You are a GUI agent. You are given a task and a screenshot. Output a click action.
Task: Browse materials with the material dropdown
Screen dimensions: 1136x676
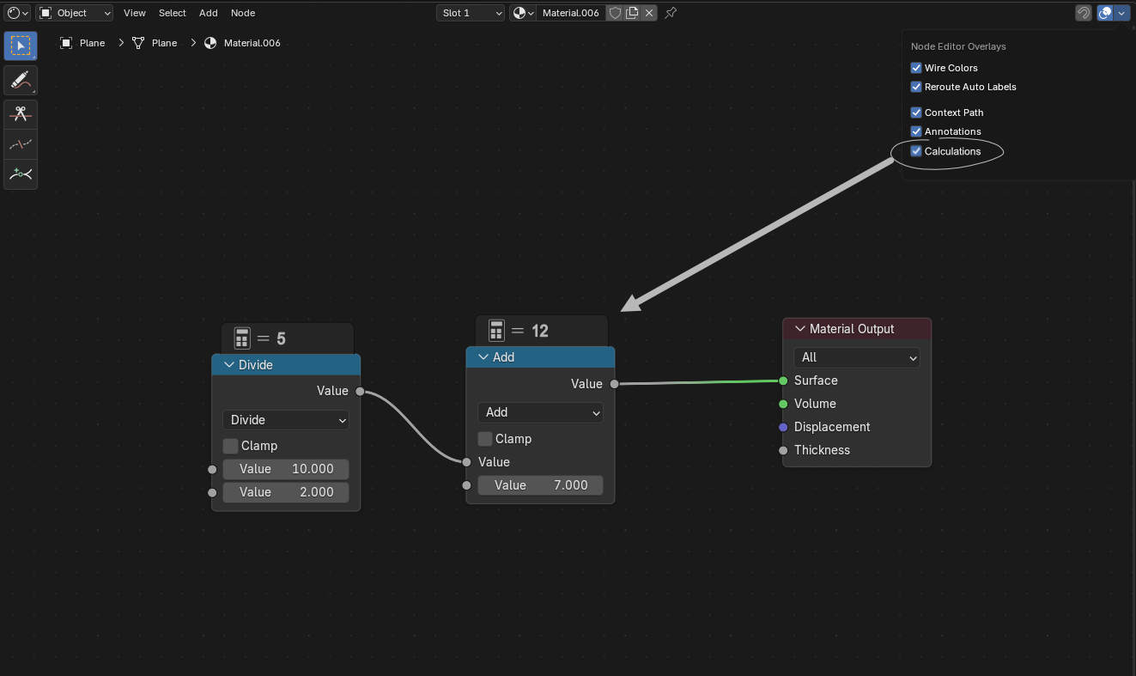click(523, 13)
